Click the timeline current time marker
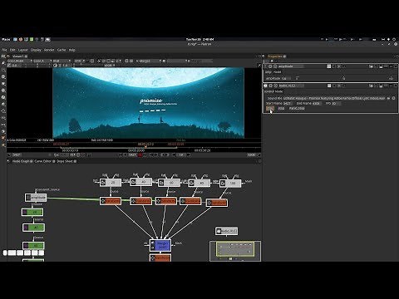The image size is (399, 299). pyautogui.click(x=145, y=147)
